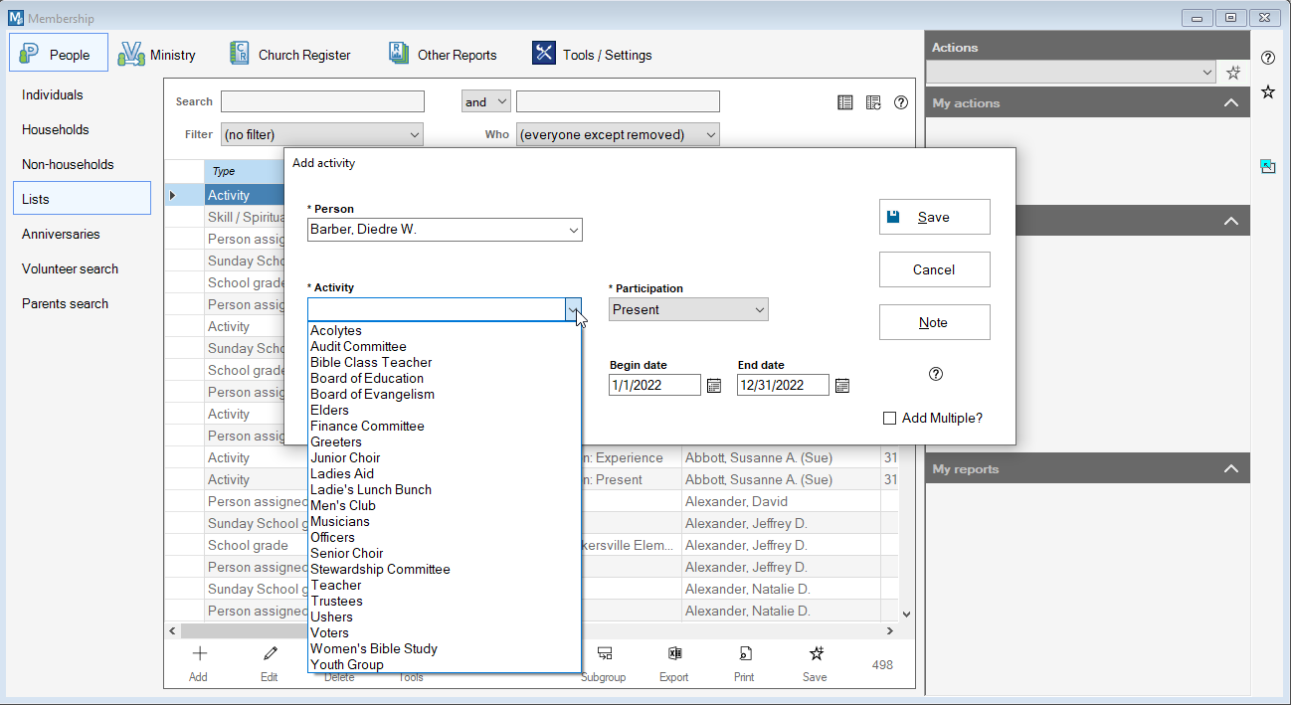Click the Search text field
This screenshot has height=705, width=1291.
(x=322, y=101)
